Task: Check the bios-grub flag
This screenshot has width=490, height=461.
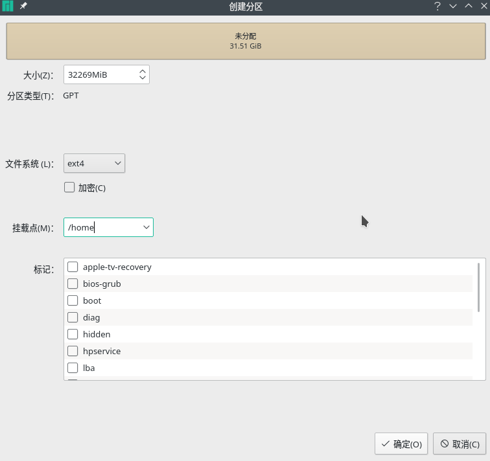Action: [x=73, y=284]
